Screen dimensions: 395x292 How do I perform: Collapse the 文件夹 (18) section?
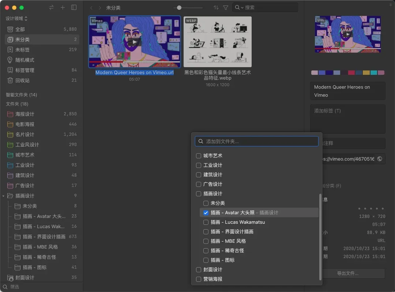click(17, 104)
